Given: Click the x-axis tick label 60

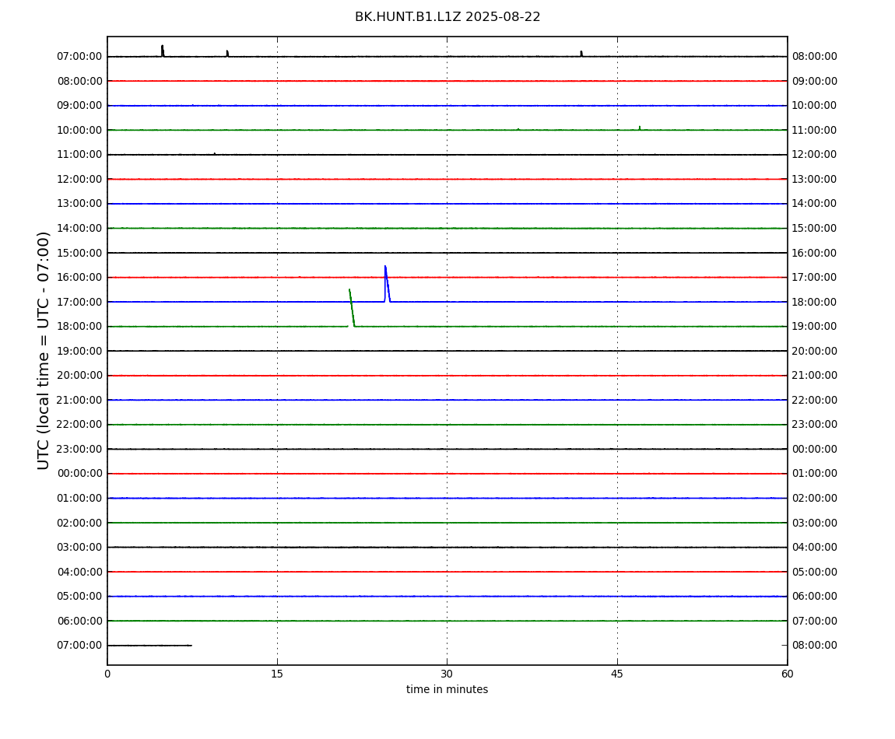Looking at the screenshot, I should point(787,674).
